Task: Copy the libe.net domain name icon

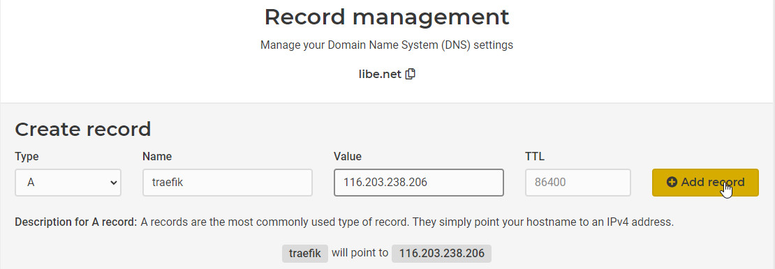Action: 411,75
